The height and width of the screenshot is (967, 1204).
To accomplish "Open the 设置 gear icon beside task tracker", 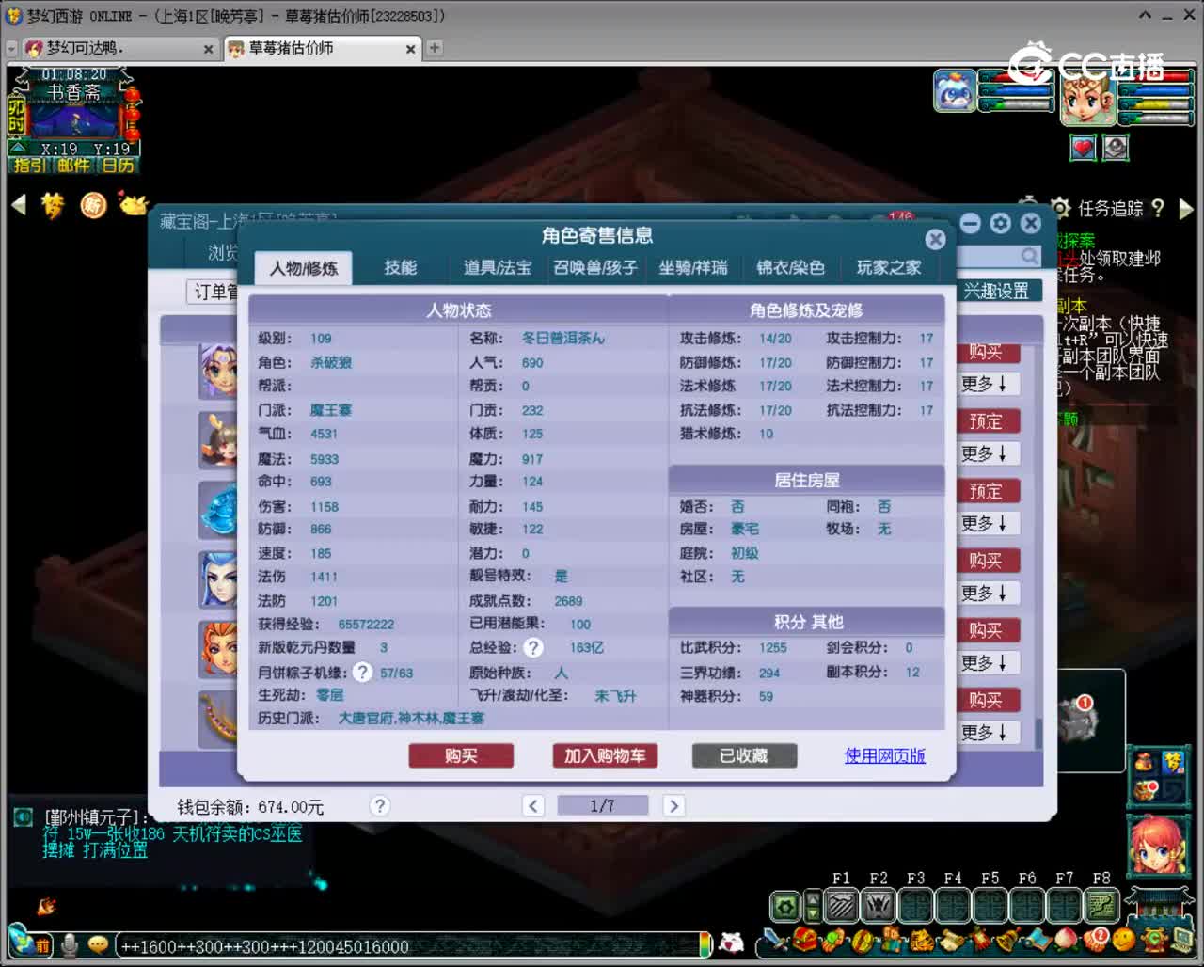I will tap(1061, 209).
